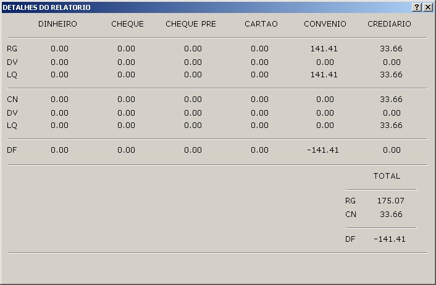Click the DINHEIRO column header
The width and height of the screenshot is (436, 285).
click(x=57, y=24)
